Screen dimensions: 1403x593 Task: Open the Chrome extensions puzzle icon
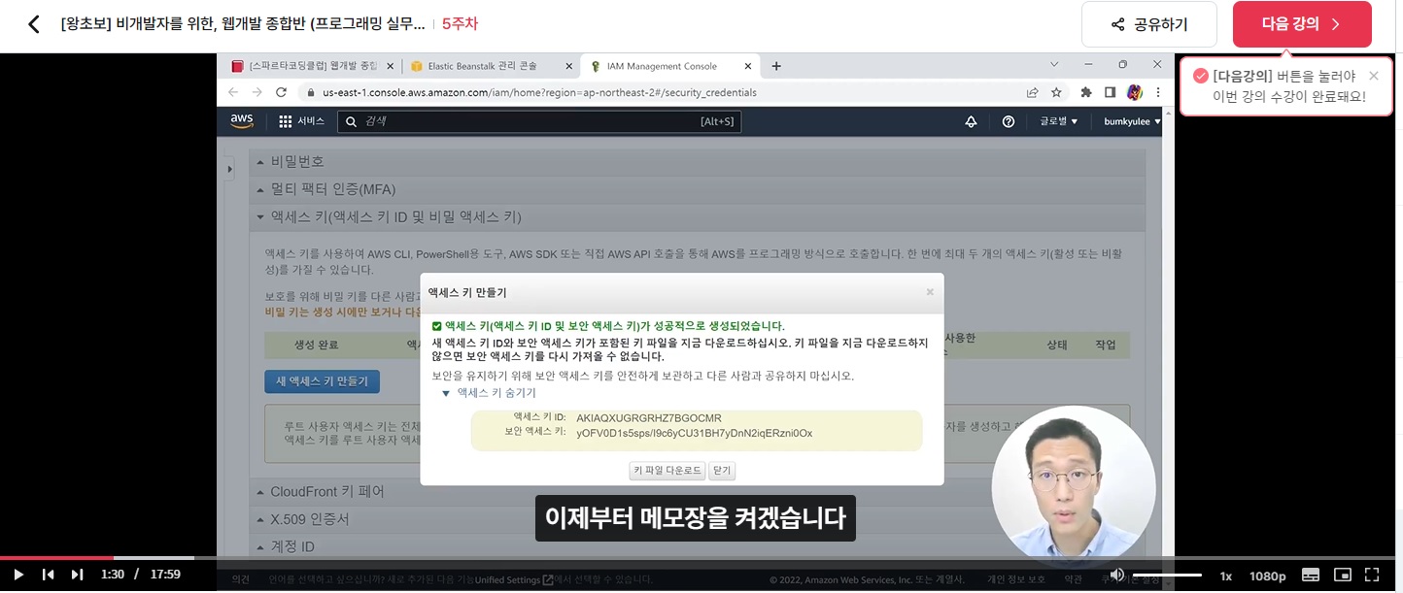point(1086,92)
